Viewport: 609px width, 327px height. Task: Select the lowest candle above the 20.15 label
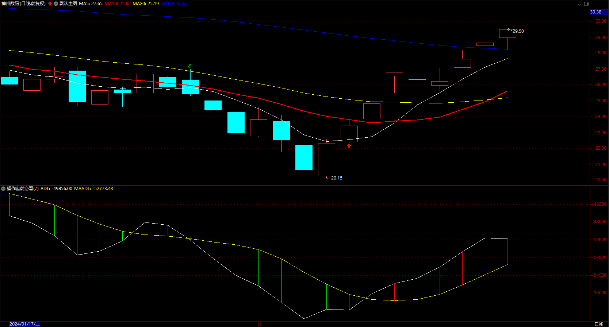326,159
